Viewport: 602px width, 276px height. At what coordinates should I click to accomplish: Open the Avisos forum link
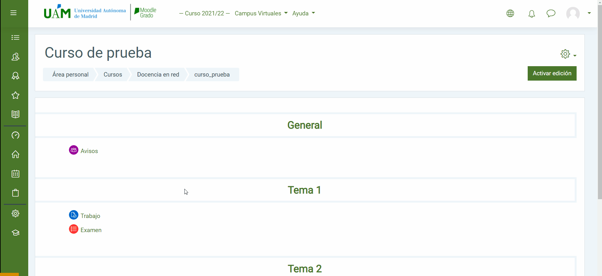(89, 151)
